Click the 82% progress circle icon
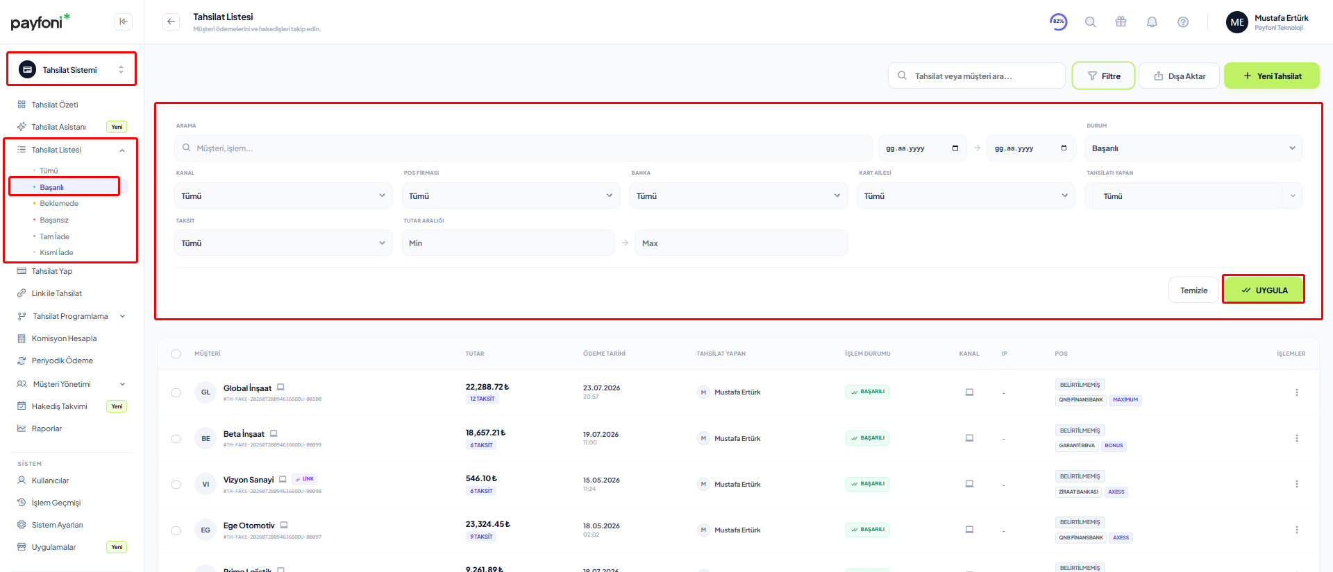This screenshot has width=1333, height=572. pyautogui.click(x=1059, y=21)
